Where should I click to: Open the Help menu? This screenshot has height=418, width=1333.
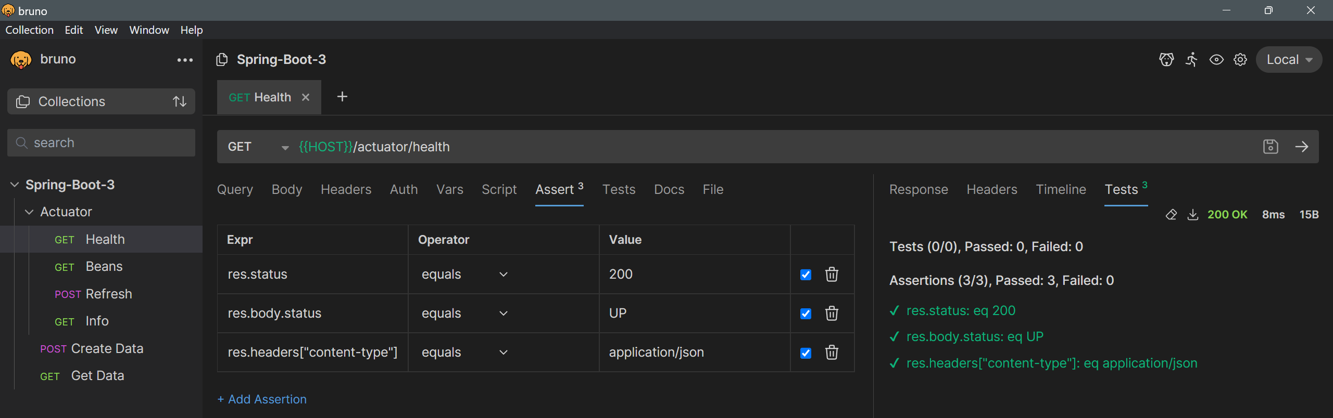pos(191,30)
